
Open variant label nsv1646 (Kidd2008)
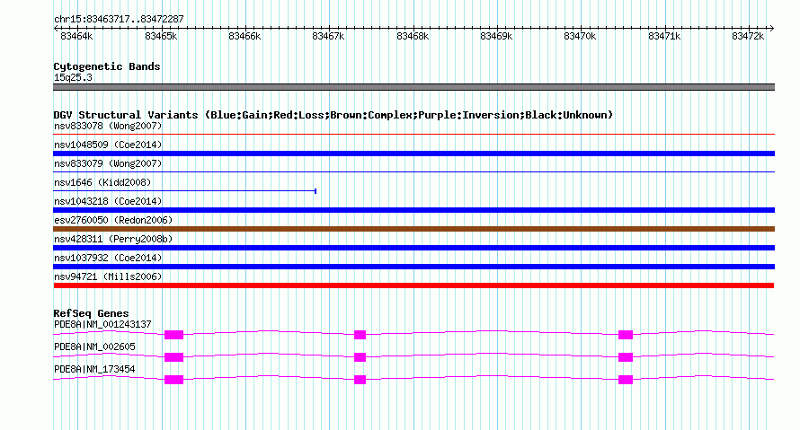[102, 182]
